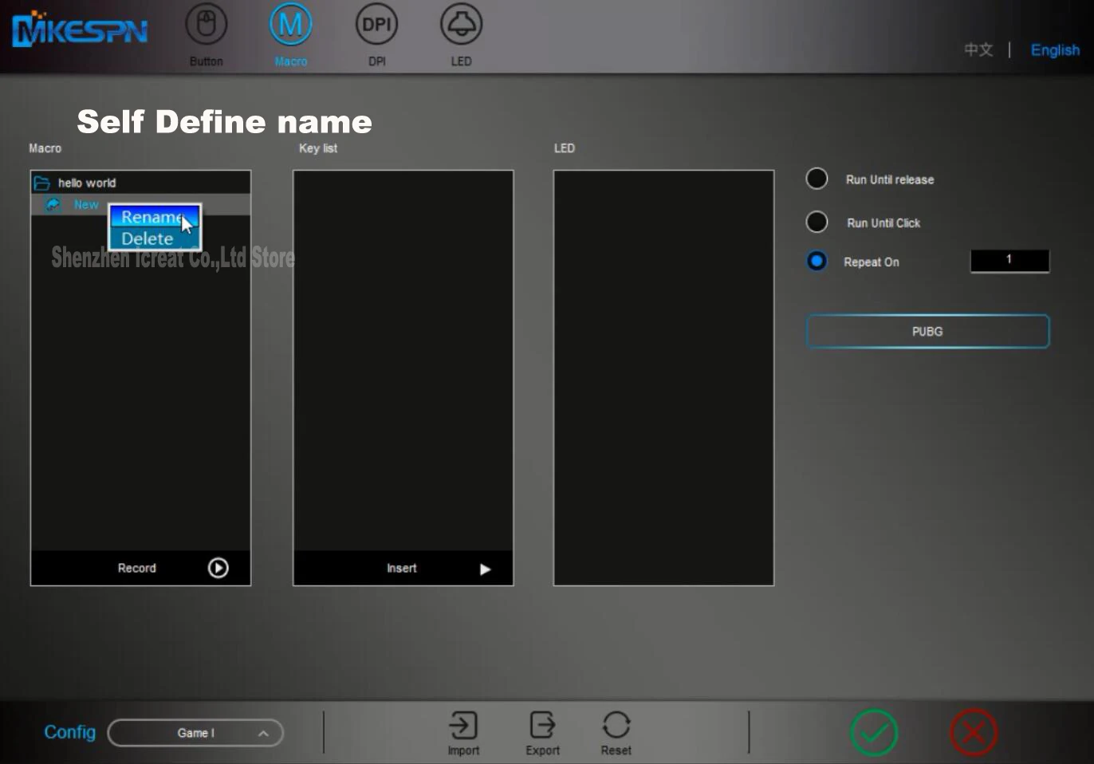The width and height of the screenshot is (1094, 764).
Task: Open the LED lighting icon
Action: [x=461, y=26]
